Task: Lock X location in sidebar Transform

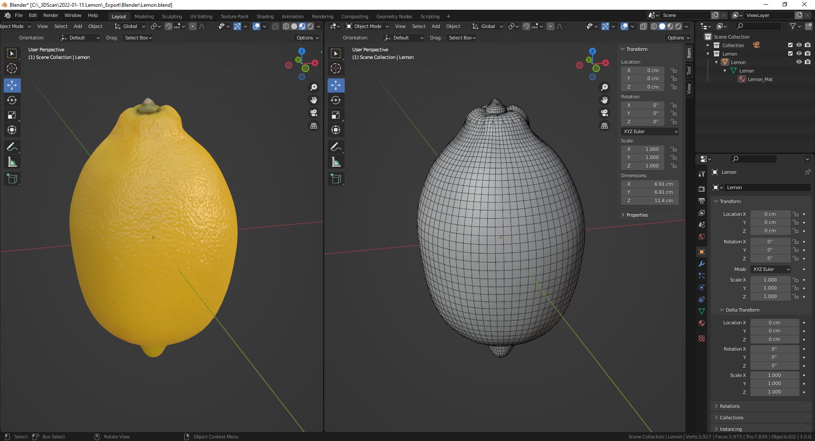Action: 674,70
